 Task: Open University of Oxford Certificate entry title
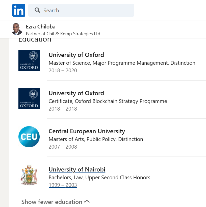tap(76, 93)
